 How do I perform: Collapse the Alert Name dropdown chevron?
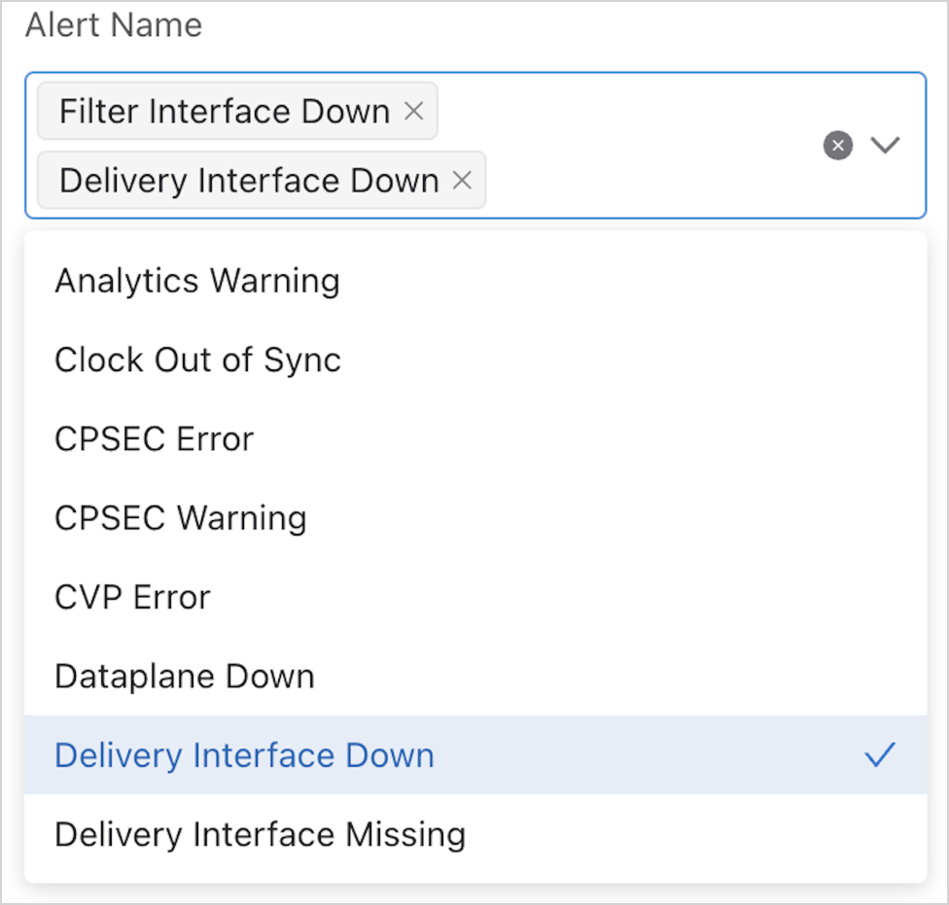tap(885, 146)
